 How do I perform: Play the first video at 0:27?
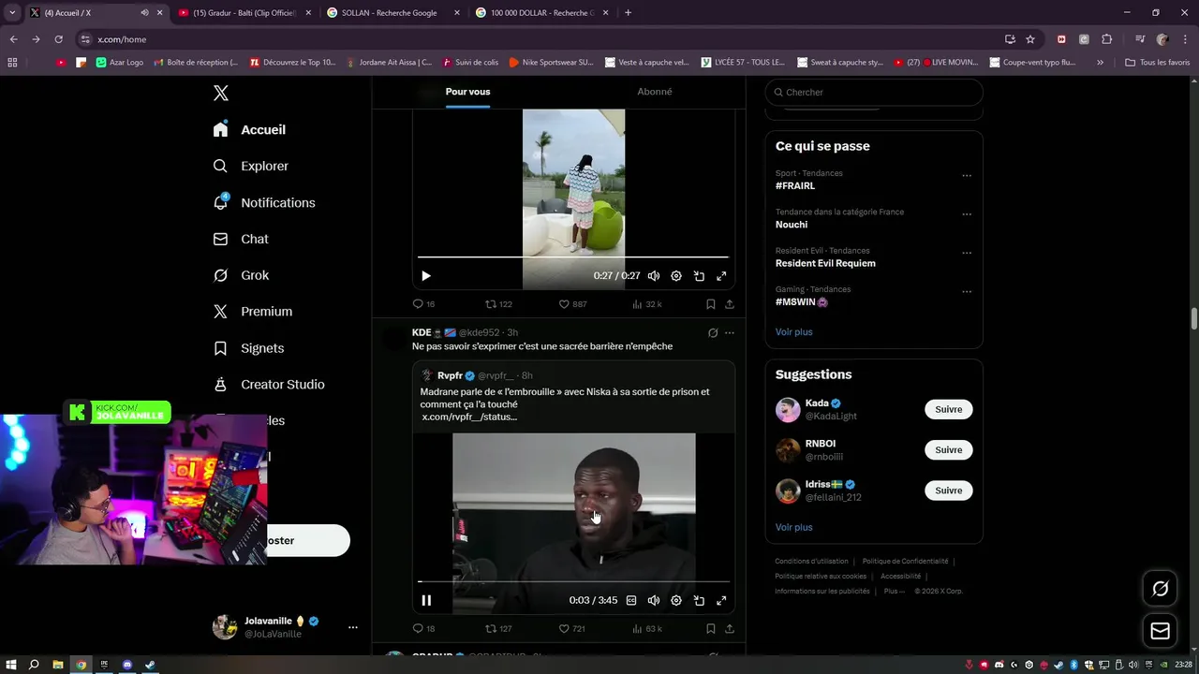click(x=426, y=276)
